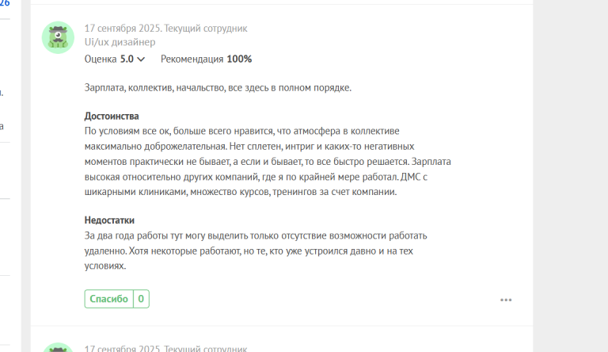Click the Рекомендация label
608x352 pixels.
(192, 59)
